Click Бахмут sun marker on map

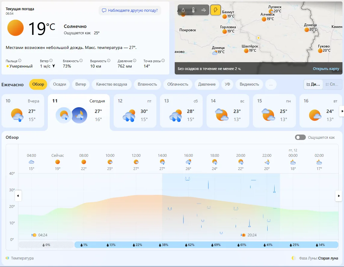tap(224, 16)
